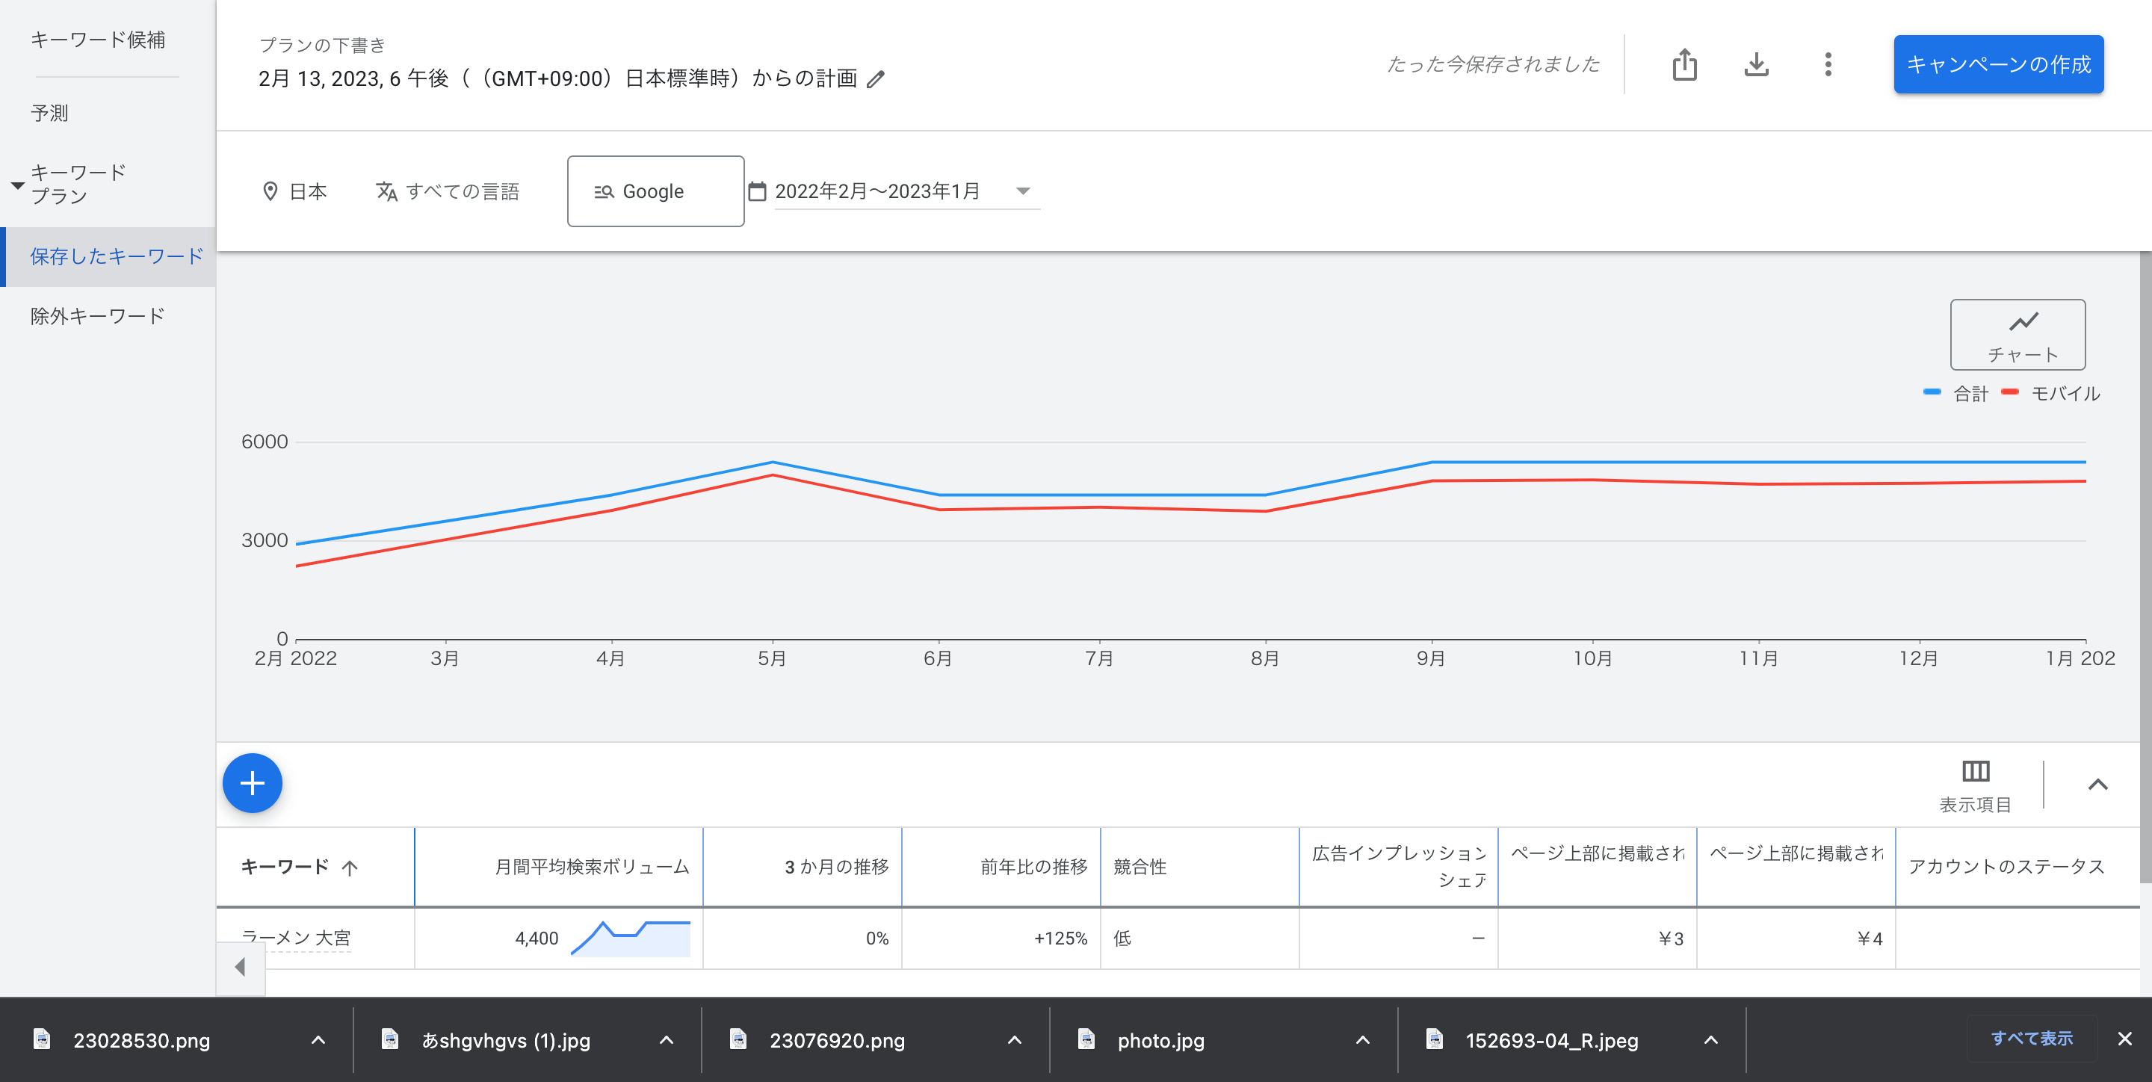The width and height of the screenshot is (2152, 1082).
Task: Click the チャート chart type button
Action: [x=2017, y=334]
